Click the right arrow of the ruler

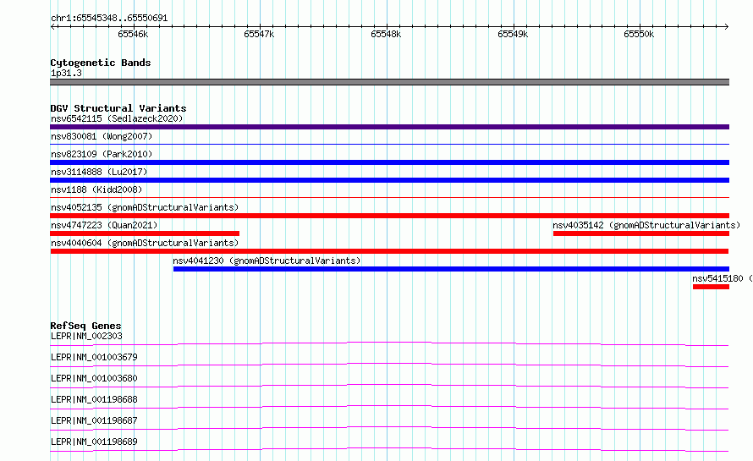[727, 27]
